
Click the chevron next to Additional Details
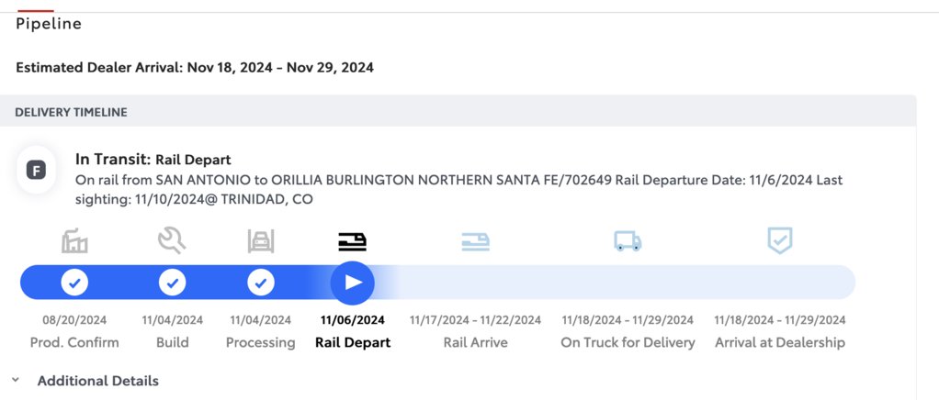pos(16,380)
